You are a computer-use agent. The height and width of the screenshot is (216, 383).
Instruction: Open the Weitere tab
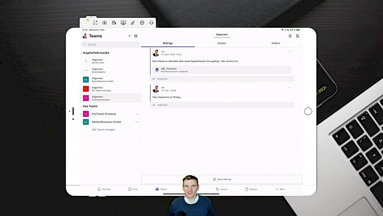coord(276,43)
